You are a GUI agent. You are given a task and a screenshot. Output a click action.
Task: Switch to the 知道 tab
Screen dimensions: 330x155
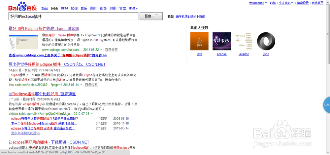[74, 9]
